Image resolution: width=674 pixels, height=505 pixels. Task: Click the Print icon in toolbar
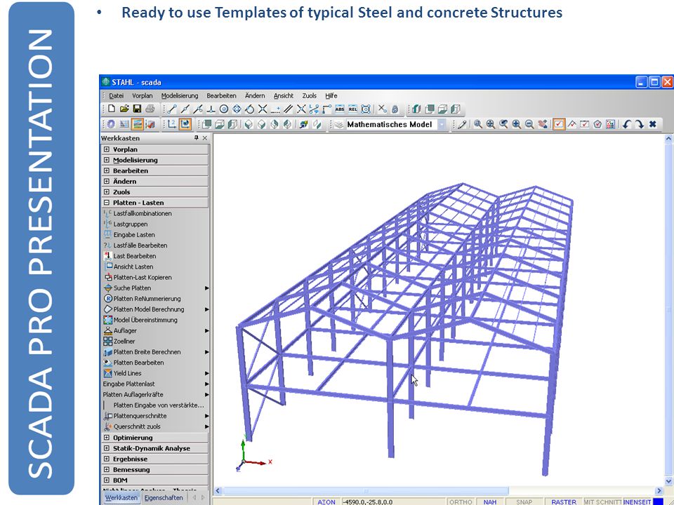pyautogui.click(x=150, y=109)
